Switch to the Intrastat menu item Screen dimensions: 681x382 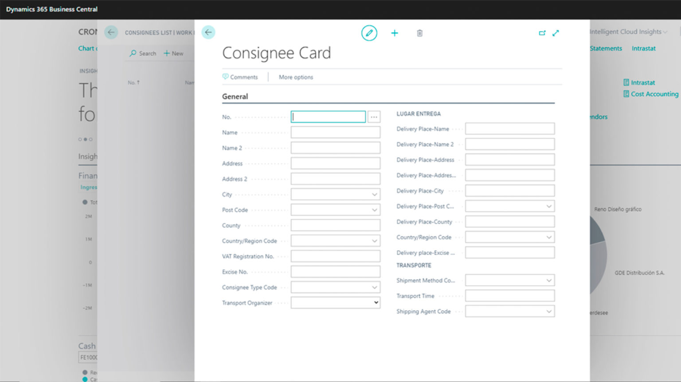pos(643,48)
